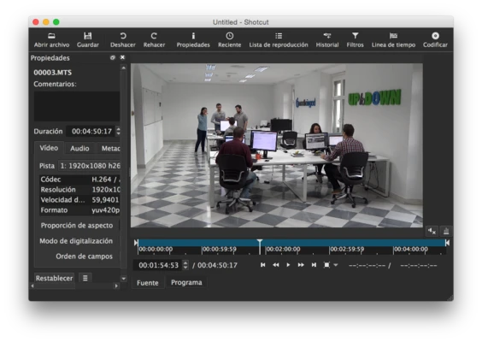Open the Metadatos tab

[x=109, y=149]
